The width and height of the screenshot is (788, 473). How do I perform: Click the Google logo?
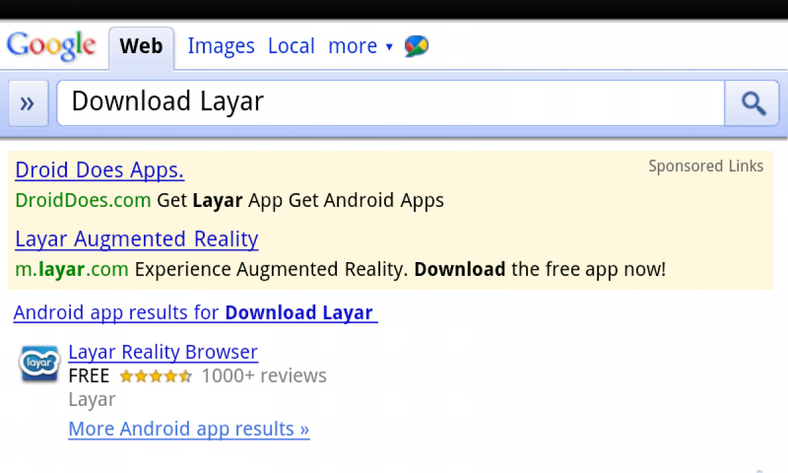tap(51, 45)
